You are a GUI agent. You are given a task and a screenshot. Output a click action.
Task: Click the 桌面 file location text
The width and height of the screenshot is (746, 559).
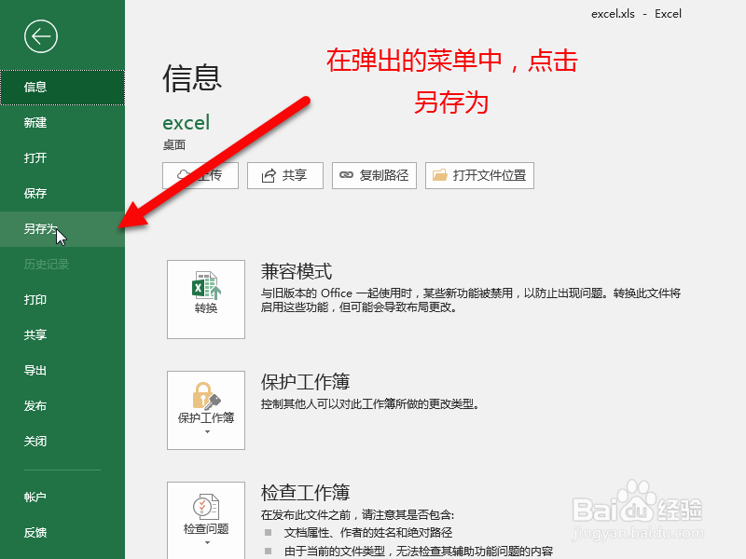[174, 145]
